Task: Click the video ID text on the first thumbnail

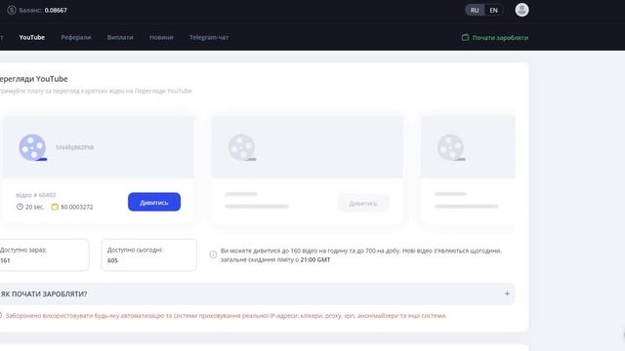Action: (74, 147)
